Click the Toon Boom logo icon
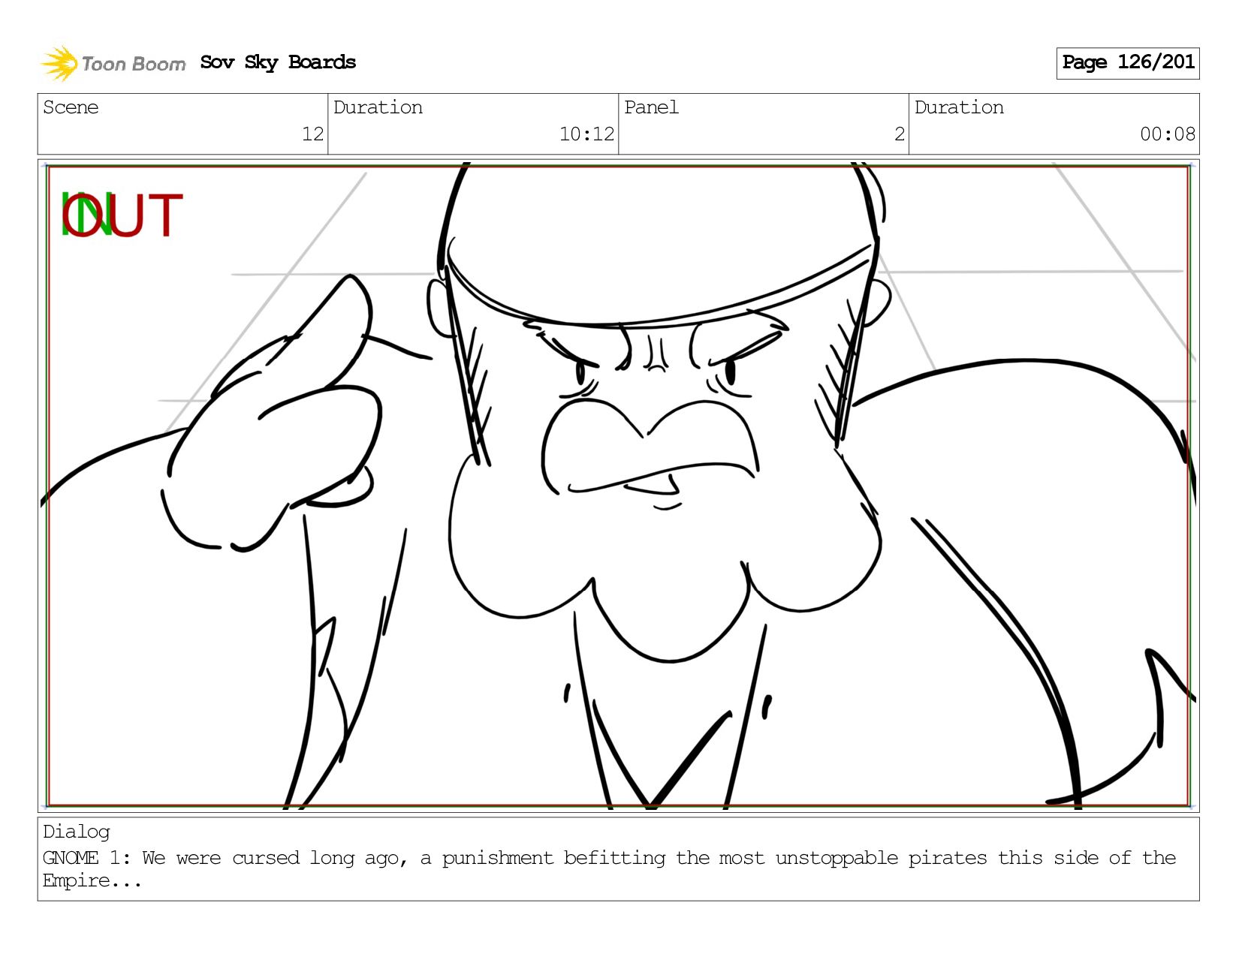The image size is (1239, 957). pyautogui.click(x=59, y=63)
